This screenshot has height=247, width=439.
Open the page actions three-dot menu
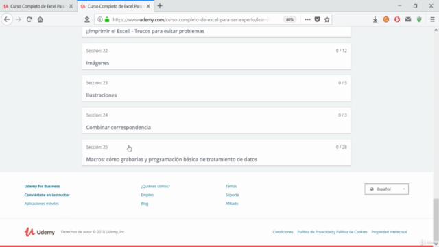click(x=307, y=19)
